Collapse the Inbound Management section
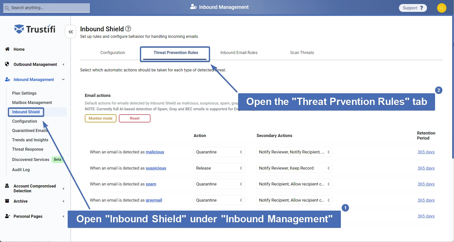454x242 pixels. point(63,79)
